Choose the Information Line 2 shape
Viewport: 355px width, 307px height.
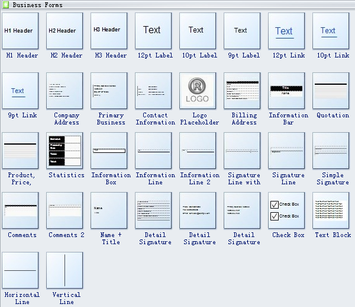tap(198, 151)
